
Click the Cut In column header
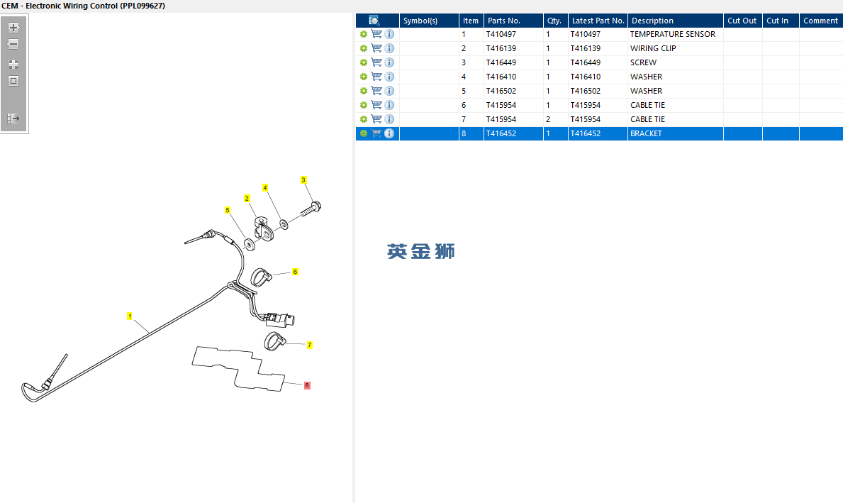coord(781,21)
